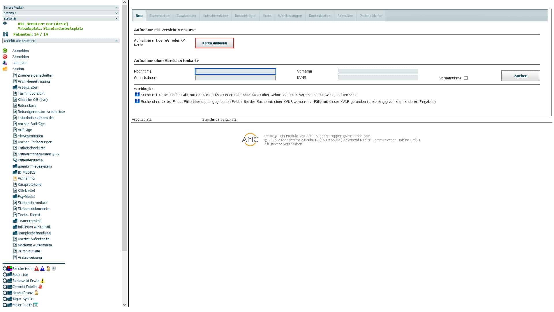Open the Station 1 dropdown
Screen dimensions: 554x312
click(x=61, y=13)
